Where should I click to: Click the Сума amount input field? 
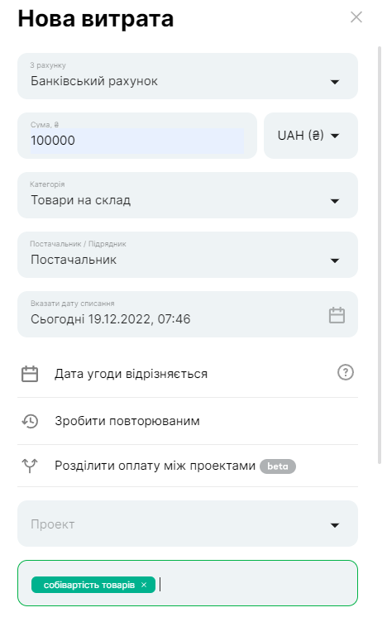(x=137, y=136)
